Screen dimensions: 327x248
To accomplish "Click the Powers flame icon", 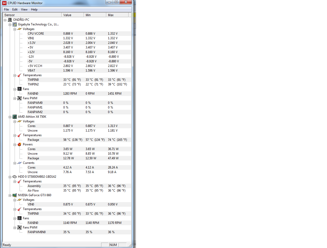I will 20,144.
